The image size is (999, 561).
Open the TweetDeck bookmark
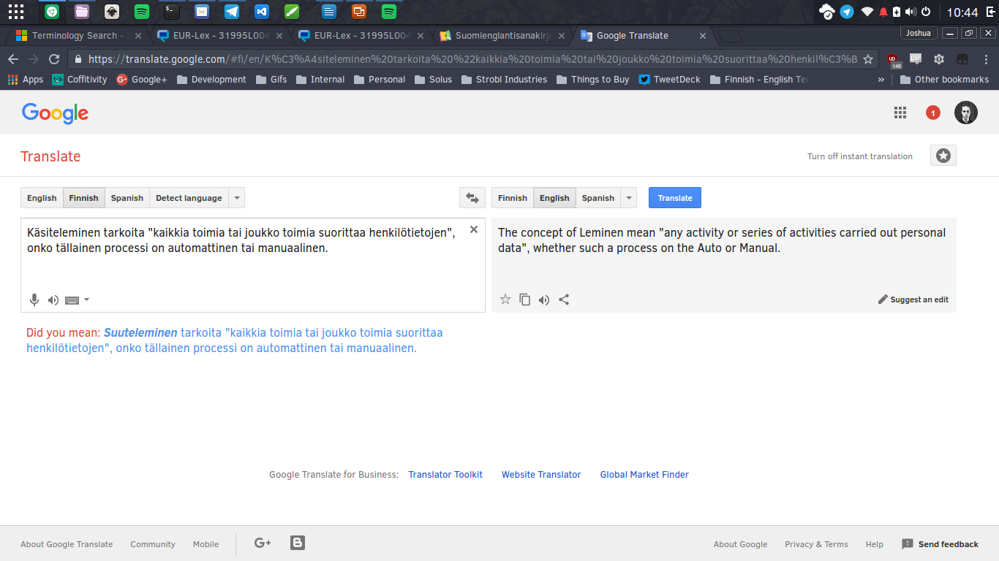click(669, 80)
